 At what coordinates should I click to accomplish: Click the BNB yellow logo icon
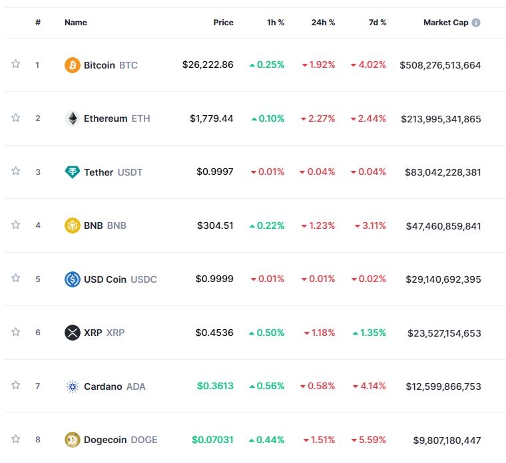click(x=72, y=226)
